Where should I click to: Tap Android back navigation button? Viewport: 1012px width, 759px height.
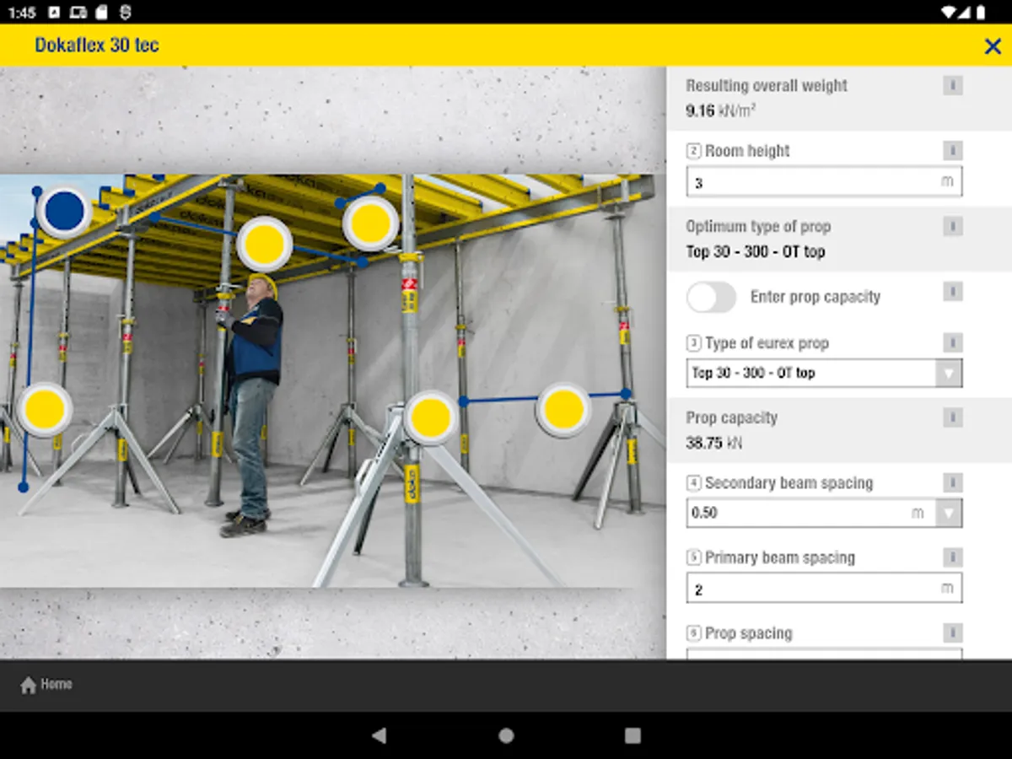tap(379, 735)
